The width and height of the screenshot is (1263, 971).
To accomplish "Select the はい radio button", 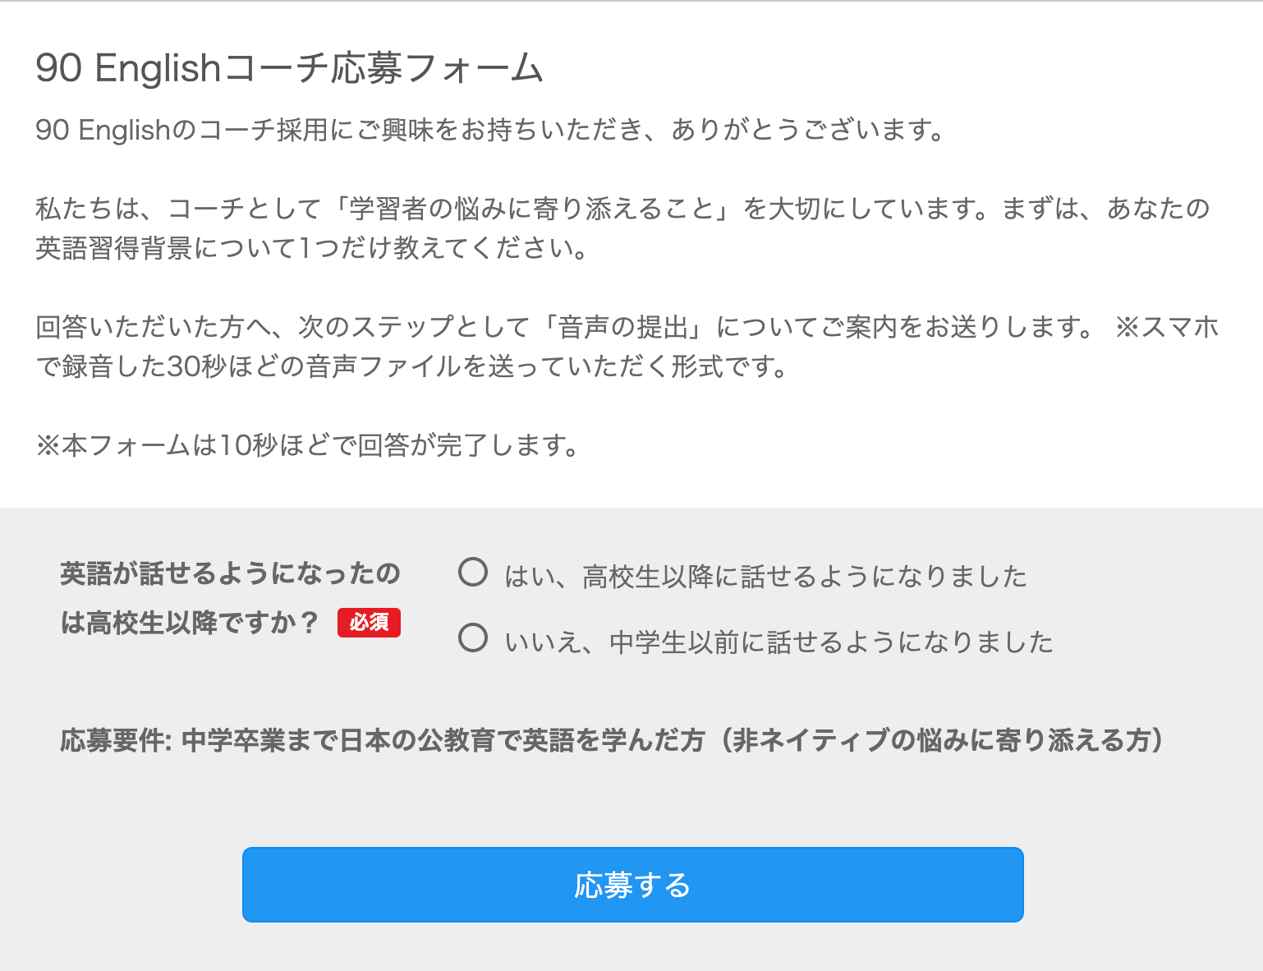I will point(473,572).
